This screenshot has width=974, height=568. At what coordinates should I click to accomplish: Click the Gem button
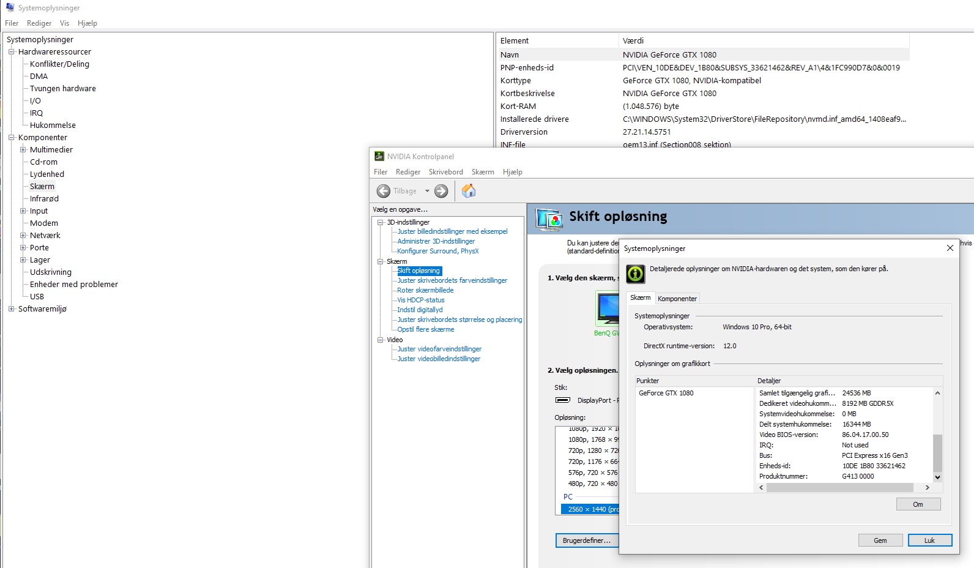pos(880,540)
